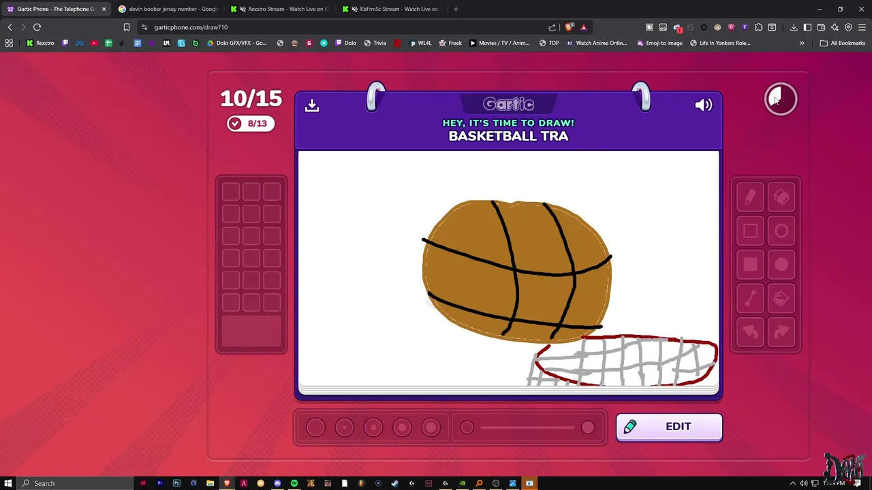Share this page from address bar

[552, 27]
